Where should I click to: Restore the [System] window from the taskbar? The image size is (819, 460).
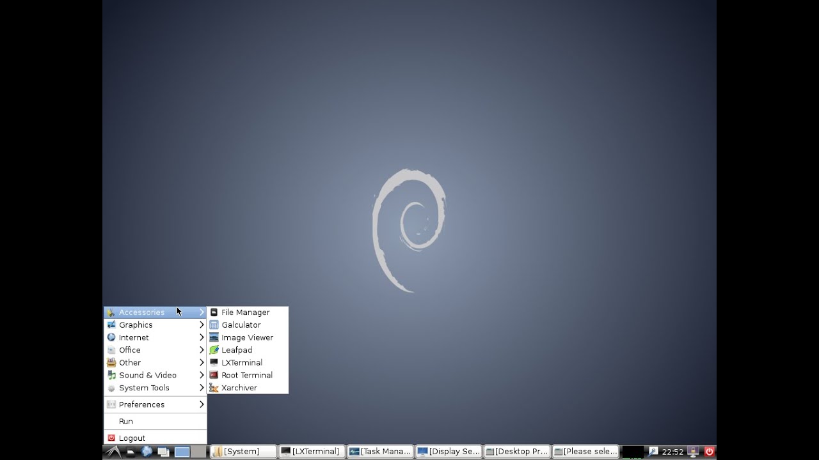[x=243, y=452]
